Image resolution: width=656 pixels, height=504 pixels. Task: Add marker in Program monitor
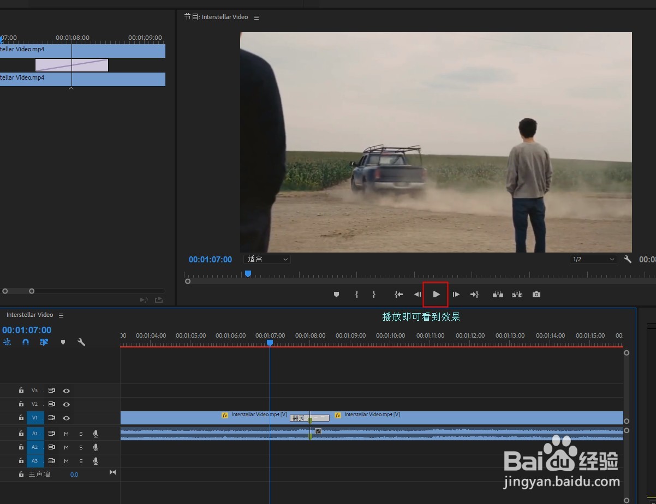pyautogui.click(x=336, y=295)
